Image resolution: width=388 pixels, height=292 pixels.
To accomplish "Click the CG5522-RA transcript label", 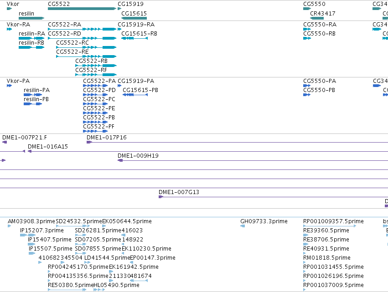I will pos(65,25).
